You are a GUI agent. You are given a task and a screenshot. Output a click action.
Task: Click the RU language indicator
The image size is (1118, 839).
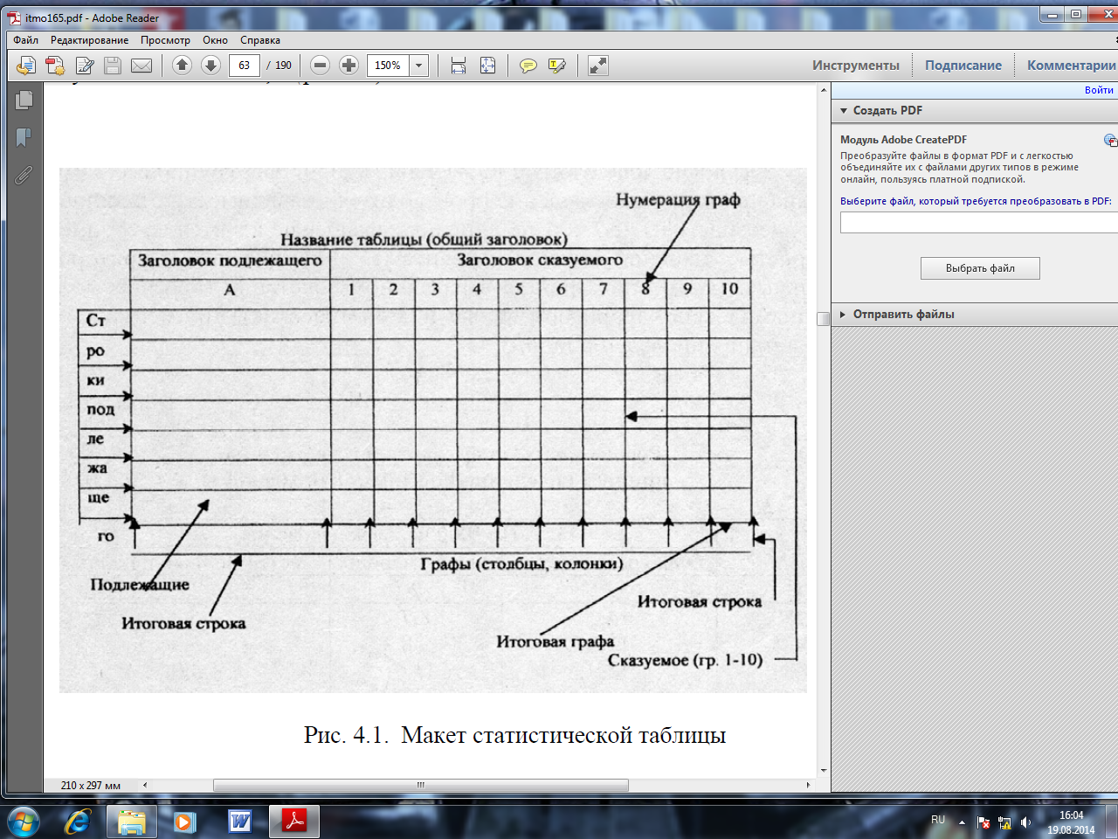click(x=938, y=820)
